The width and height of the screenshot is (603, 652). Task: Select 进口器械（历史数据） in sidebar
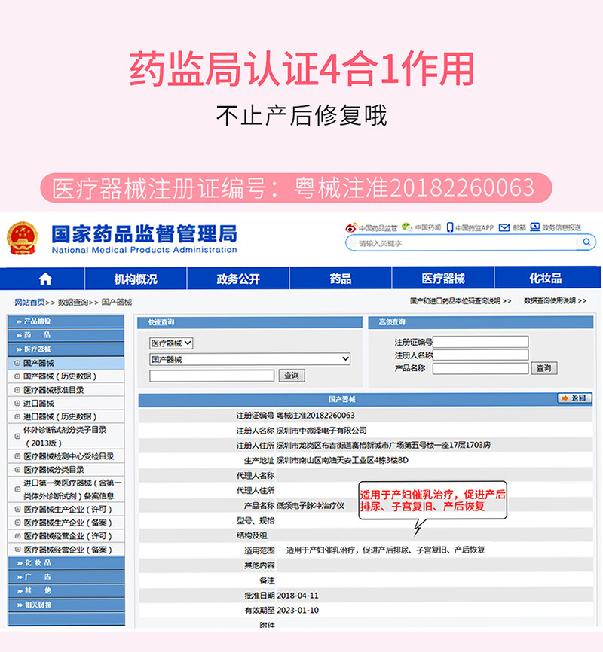[66, 416]
